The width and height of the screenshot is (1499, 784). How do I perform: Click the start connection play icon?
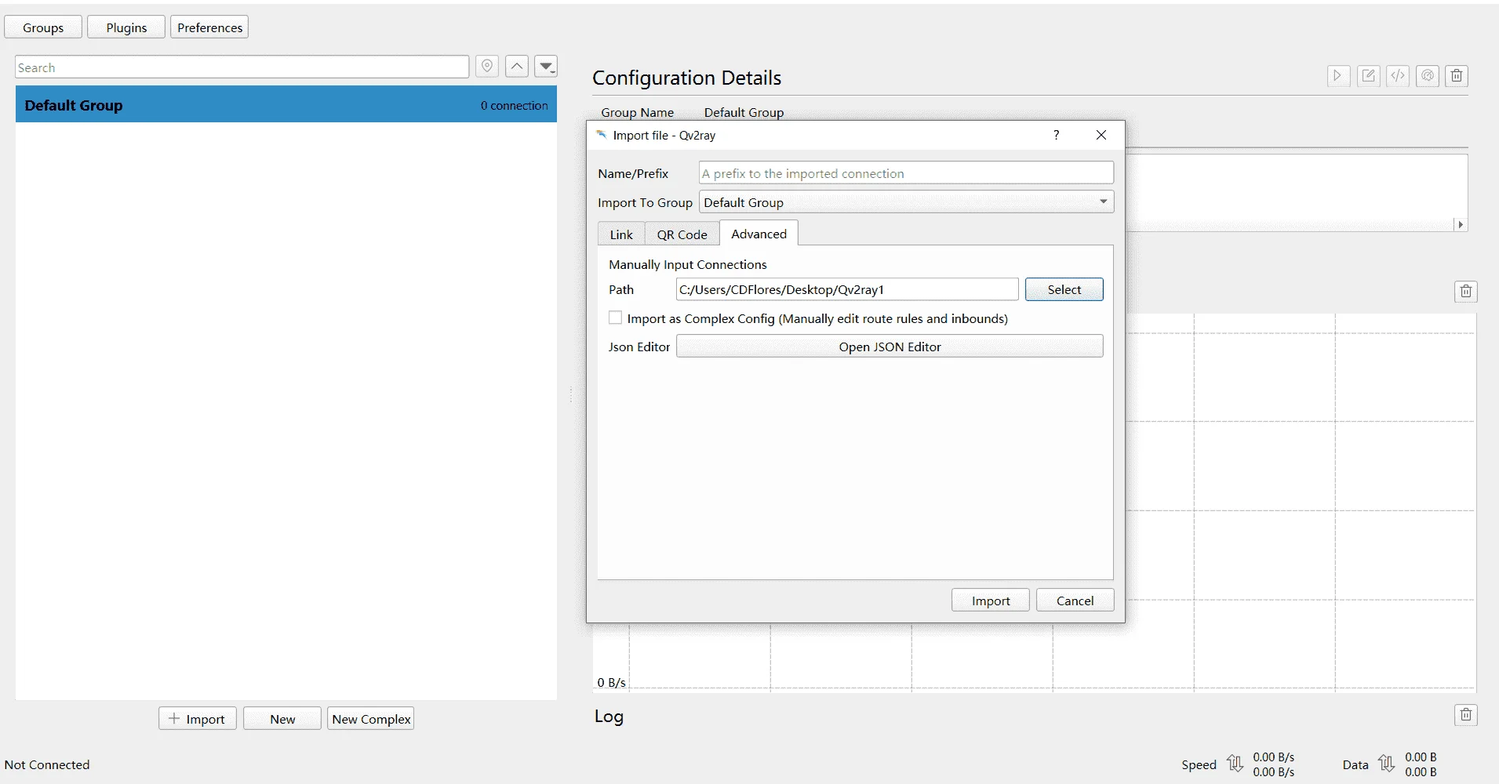pyautogui.click(x=1338, y=76)
